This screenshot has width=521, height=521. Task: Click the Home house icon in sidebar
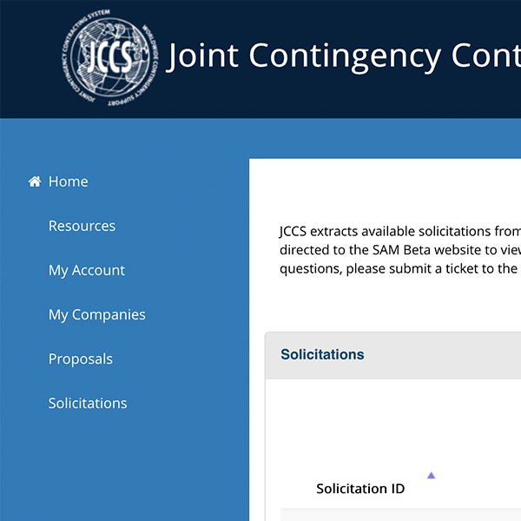tap(35, 181)
